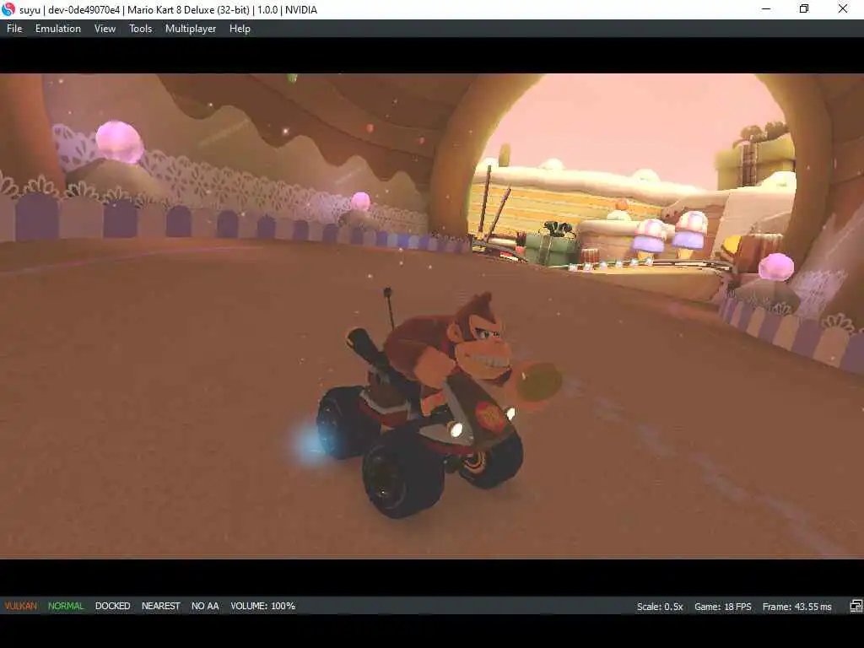This screenshot has height=648, width=864.
Task: Click the Scale: 0.5x status text
Action: coord(660,606)
